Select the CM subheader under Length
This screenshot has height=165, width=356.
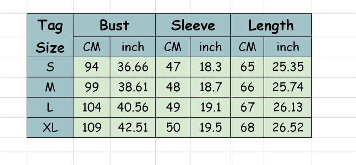coord(247,47)
